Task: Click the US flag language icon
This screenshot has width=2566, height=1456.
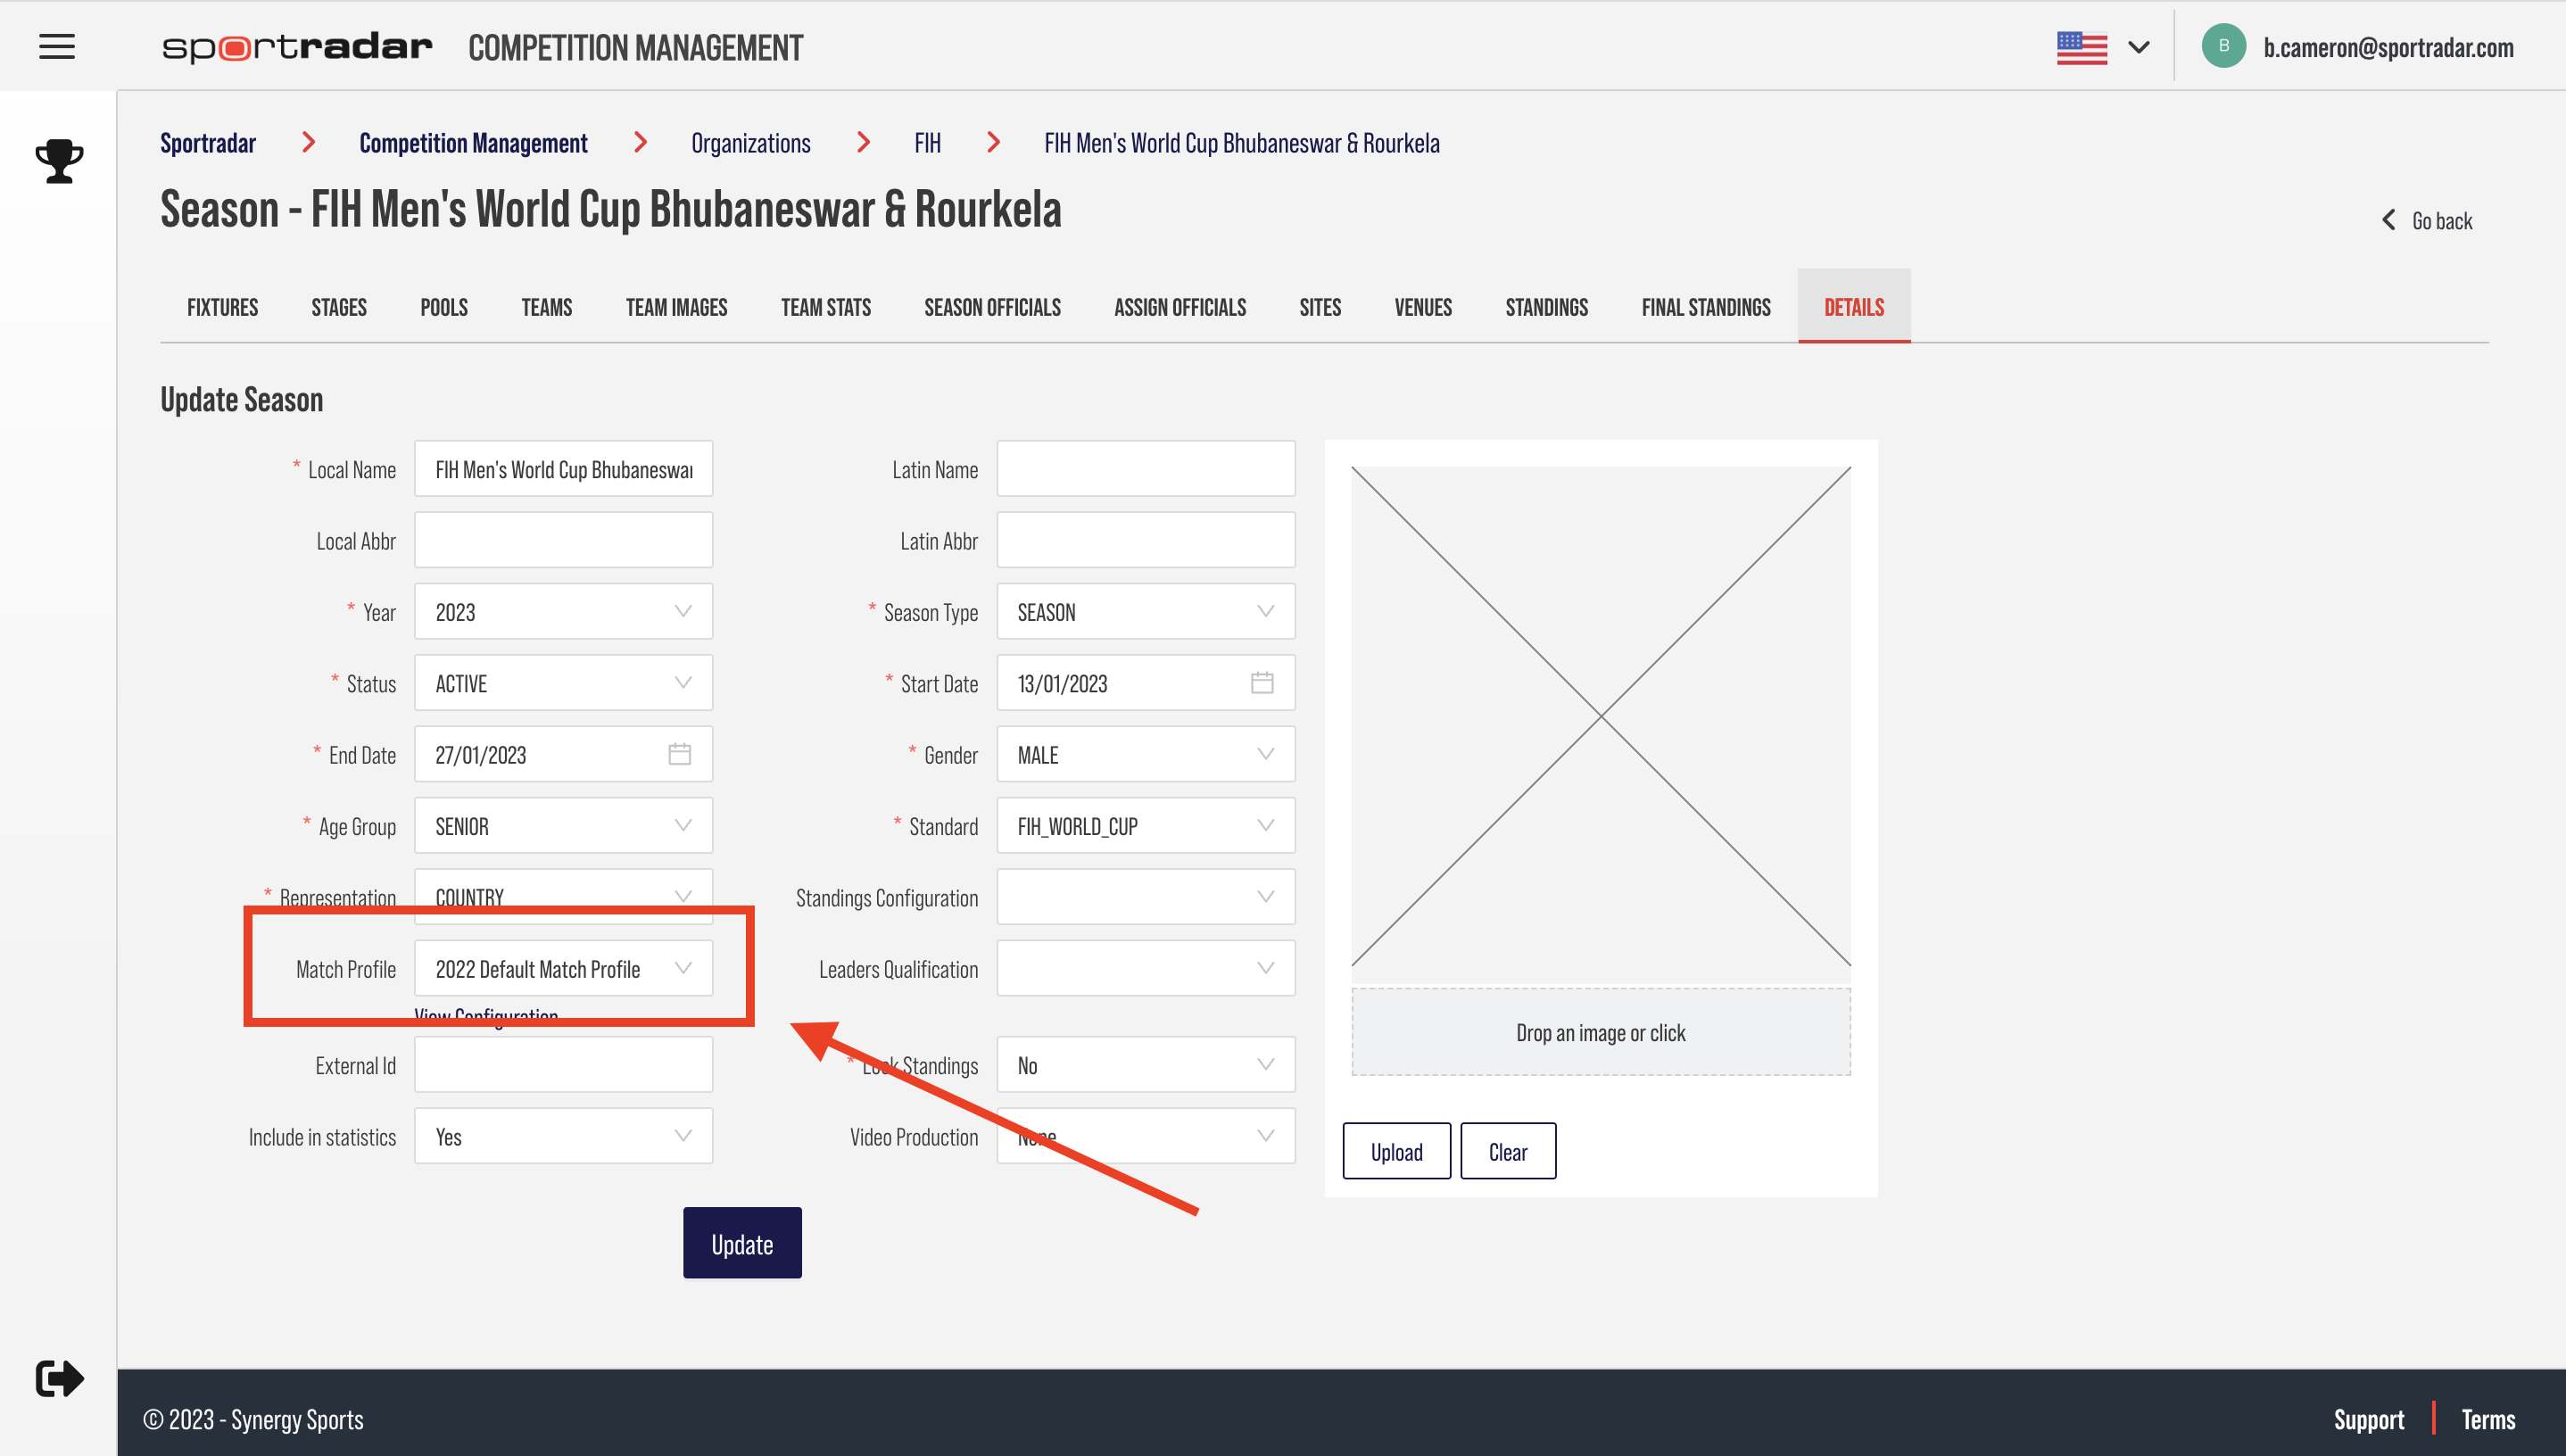Action: pos(2082,47)
